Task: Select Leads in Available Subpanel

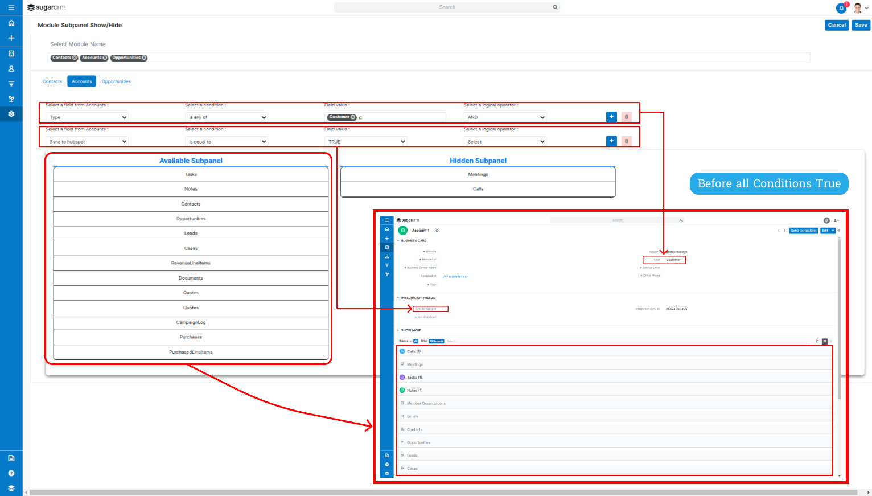Action: point(191,233)
